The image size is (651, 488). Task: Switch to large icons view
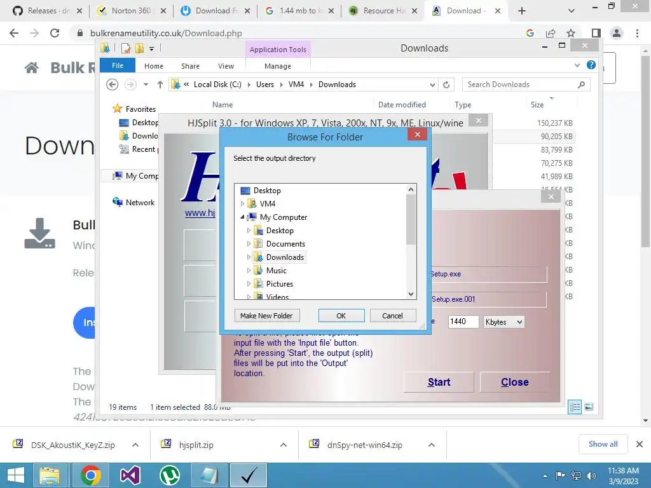pyautogui.click(x=589, y=407)
